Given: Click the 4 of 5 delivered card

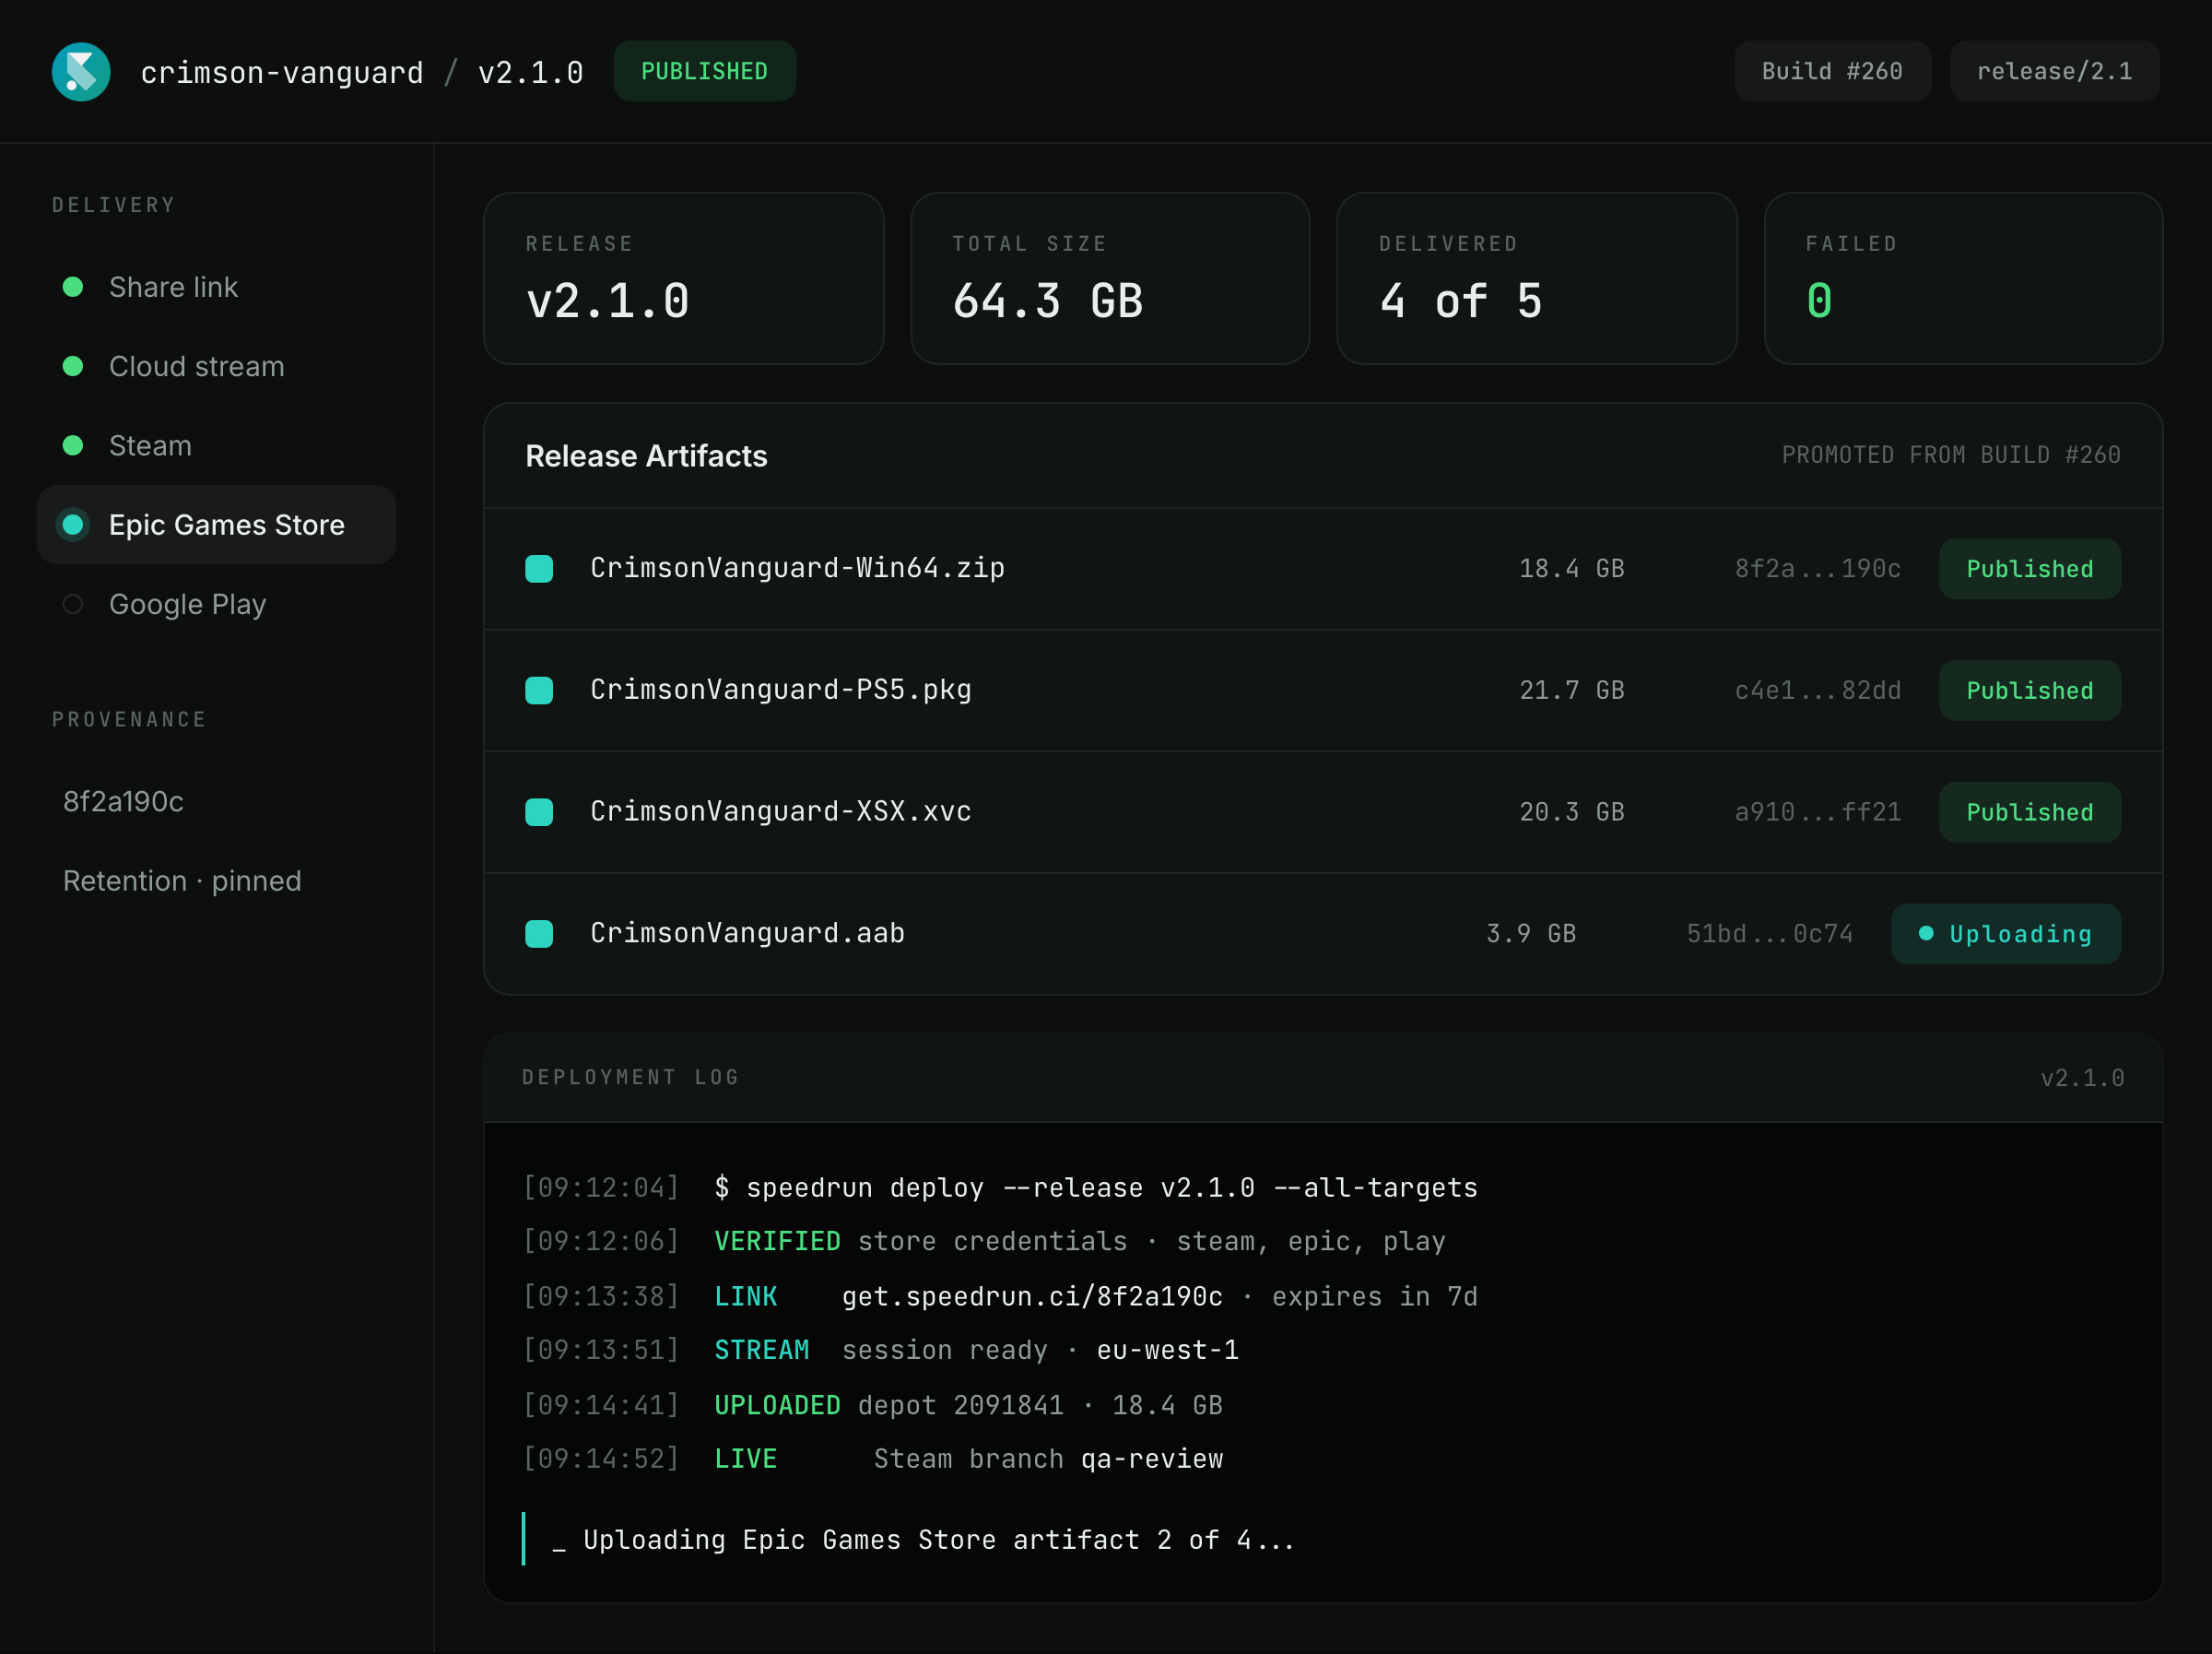Looking at the screenshot, I should coord(1536,278).
